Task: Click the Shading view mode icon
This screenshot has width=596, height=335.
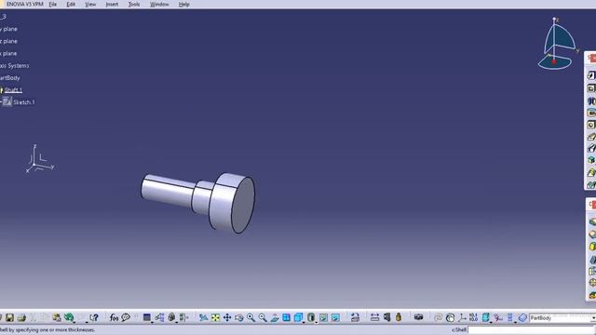Action: 310,317
